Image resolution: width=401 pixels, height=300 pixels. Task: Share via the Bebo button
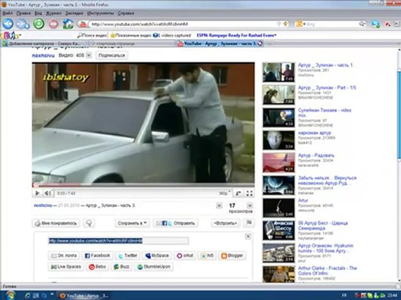[x=97, y=267]
